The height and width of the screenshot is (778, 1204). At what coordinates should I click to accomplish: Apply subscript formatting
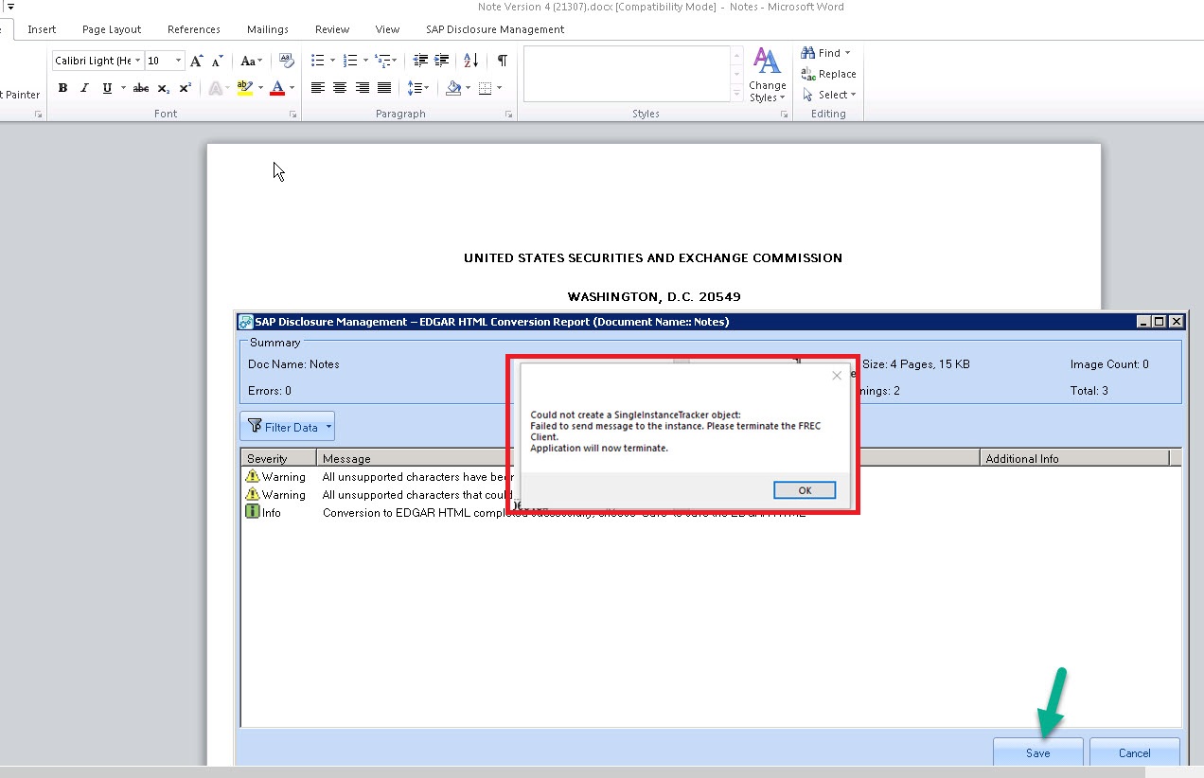tap(164, 88)
